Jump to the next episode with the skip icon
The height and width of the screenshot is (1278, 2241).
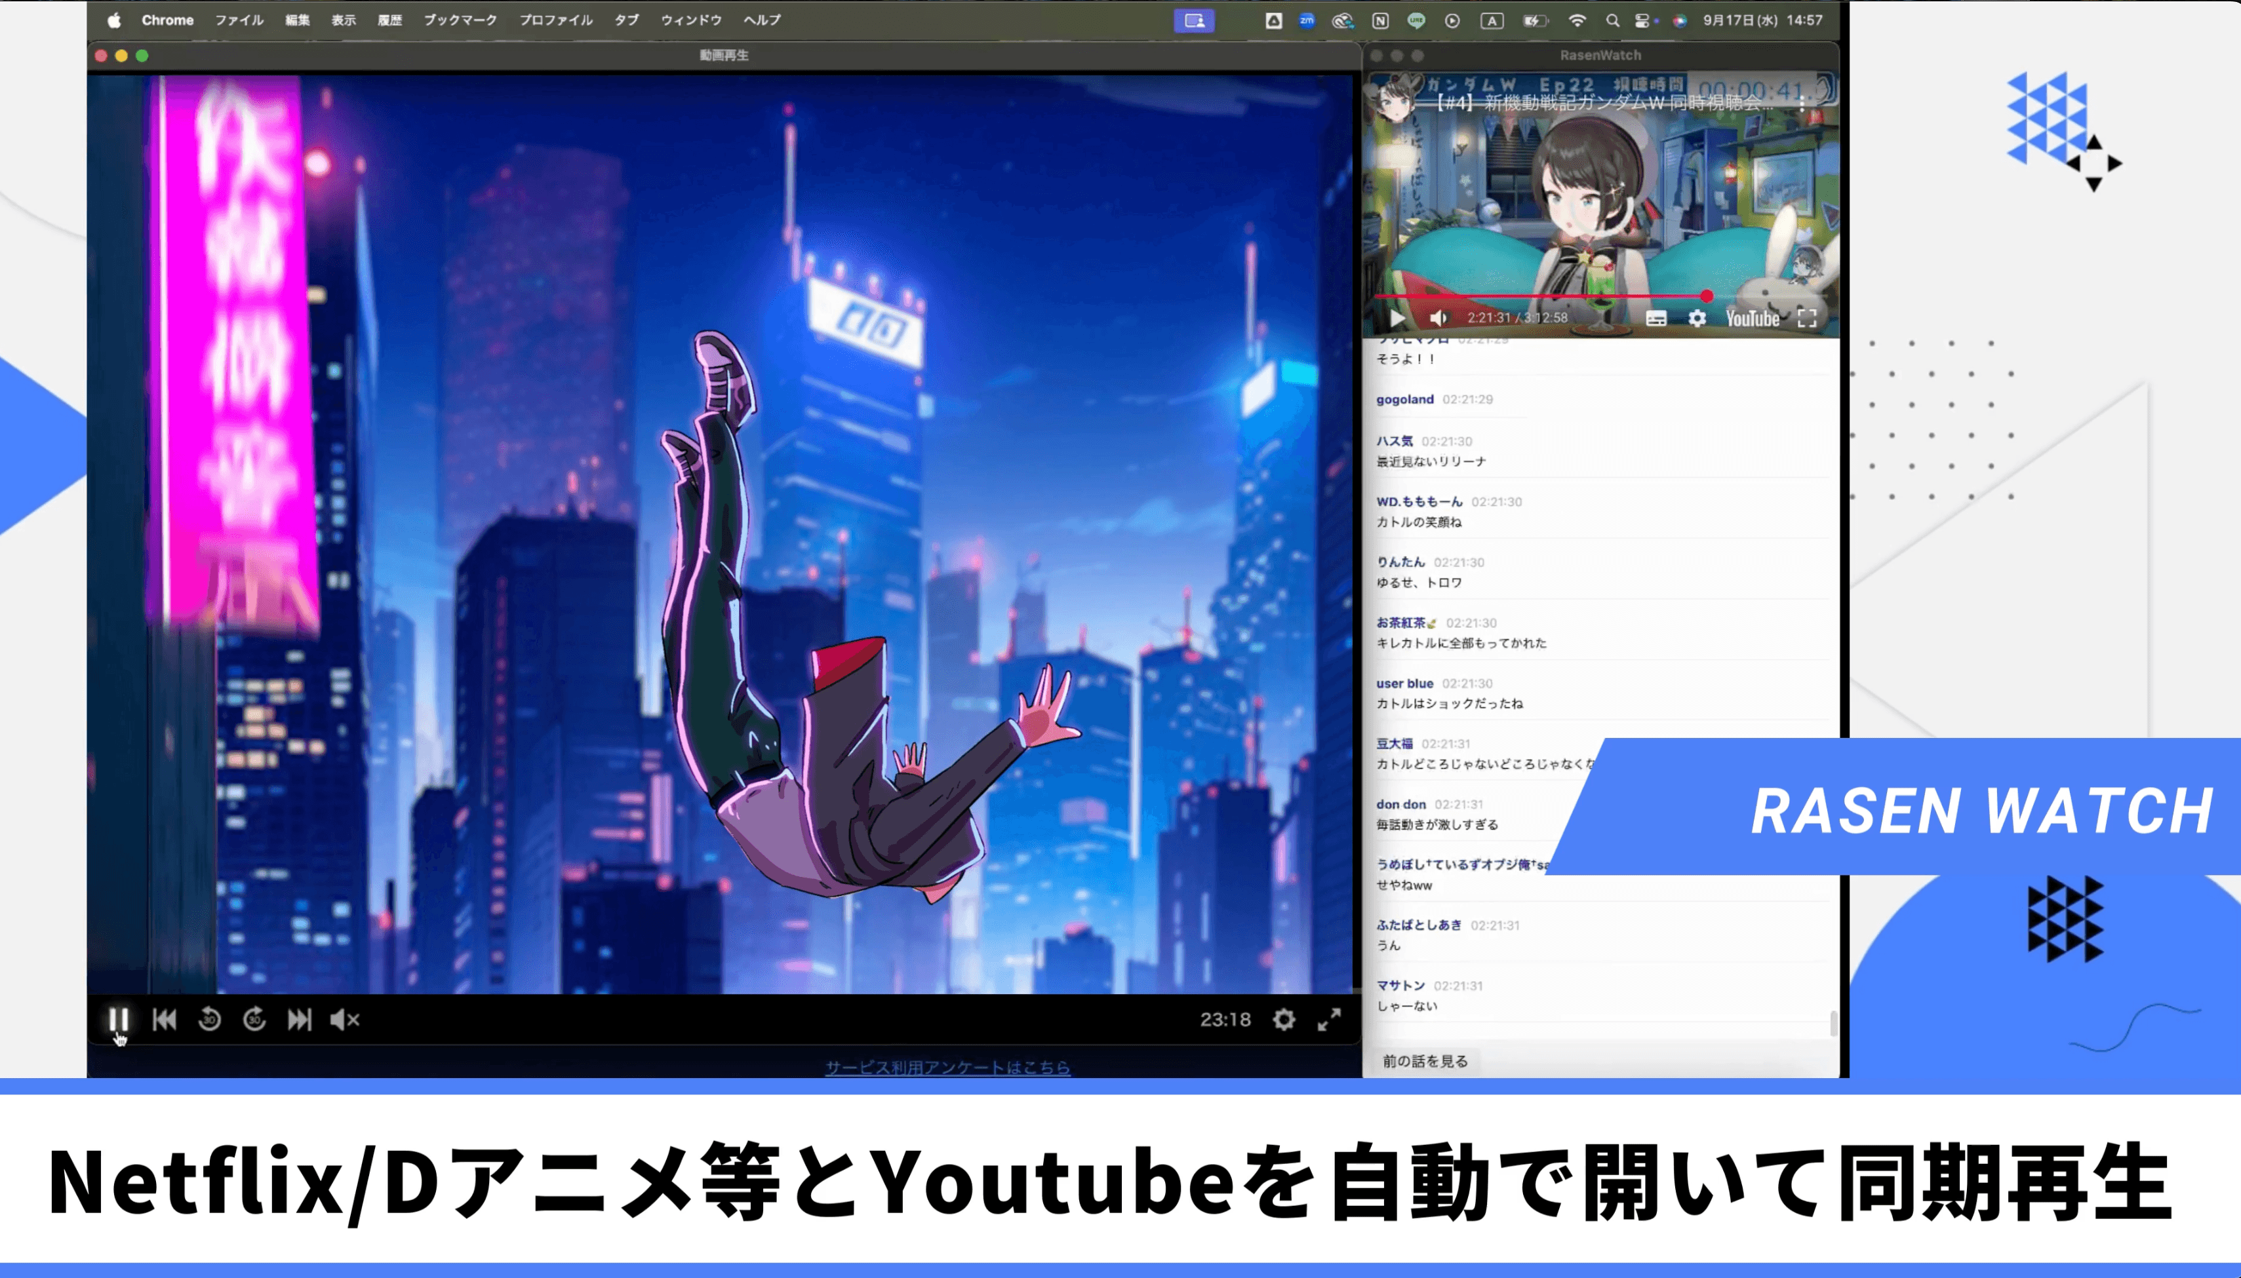(x=300, y=1018)
